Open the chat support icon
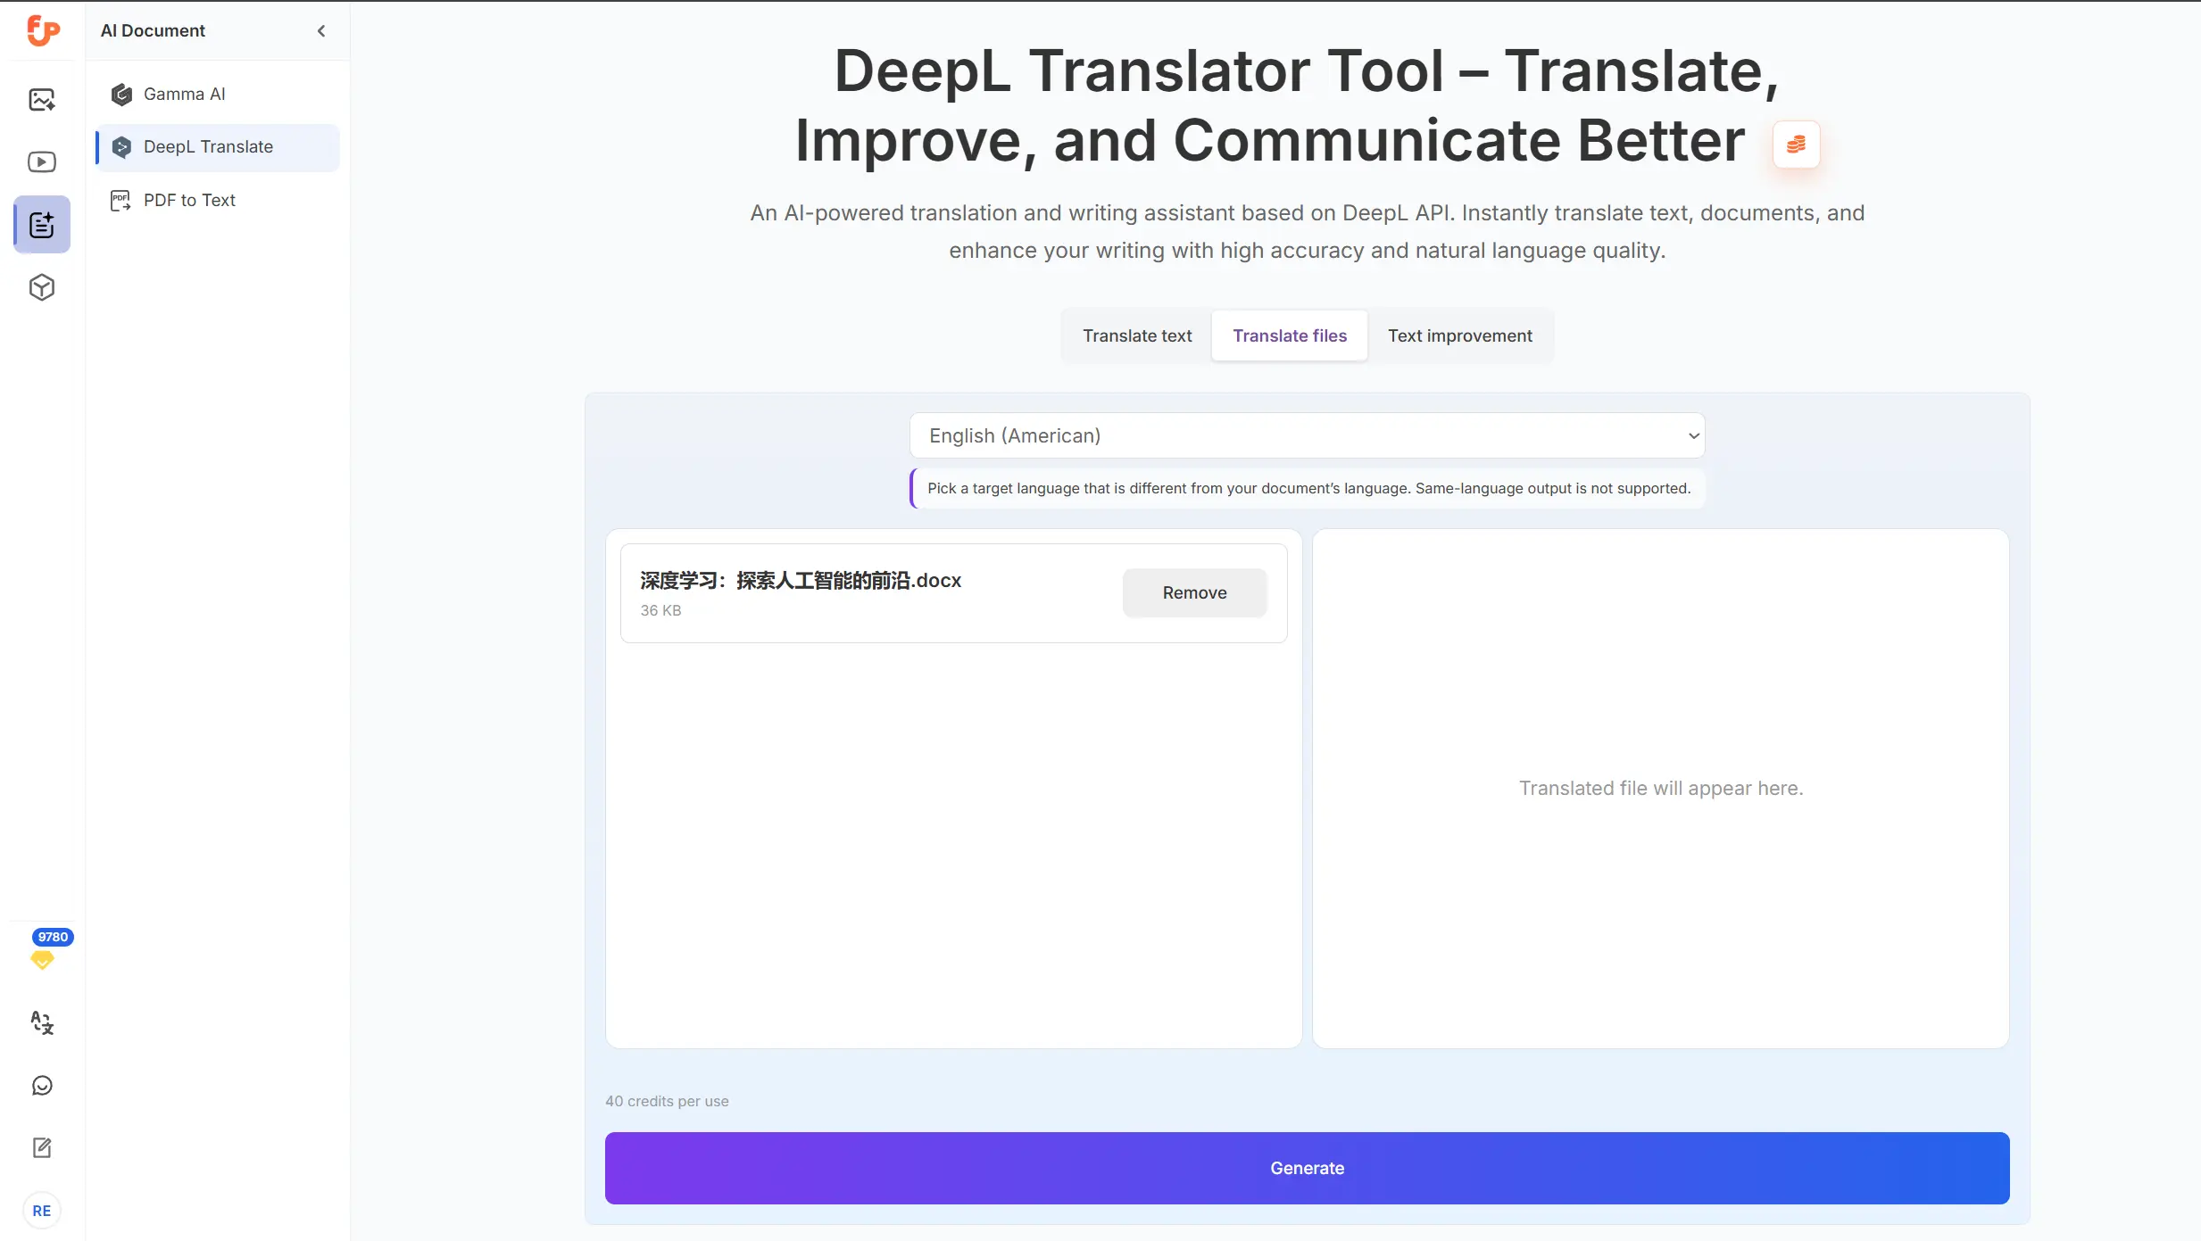The height and width of the screenshot is (1241, 2201). [42, 1085]
